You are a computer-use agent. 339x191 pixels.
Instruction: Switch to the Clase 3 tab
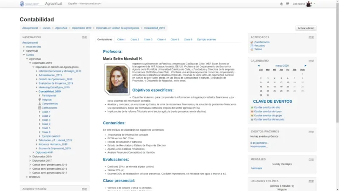tap(148, 39)
